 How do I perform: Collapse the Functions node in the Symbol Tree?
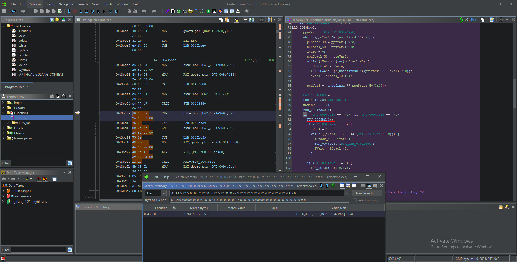point(3,113)
